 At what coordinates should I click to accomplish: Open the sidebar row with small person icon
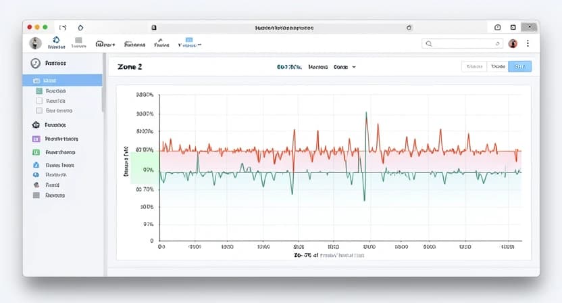click(46, 185)
